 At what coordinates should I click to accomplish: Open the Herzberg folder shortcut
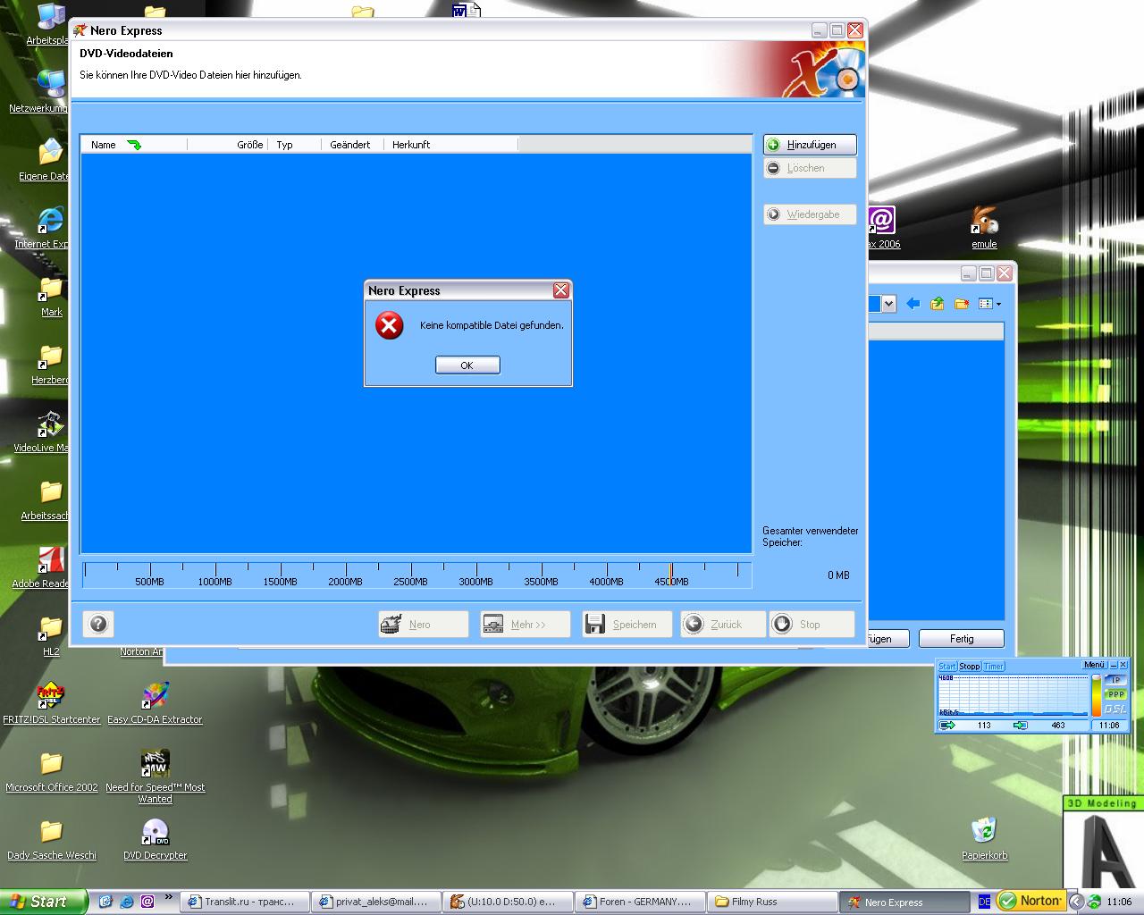coord(51,364)
